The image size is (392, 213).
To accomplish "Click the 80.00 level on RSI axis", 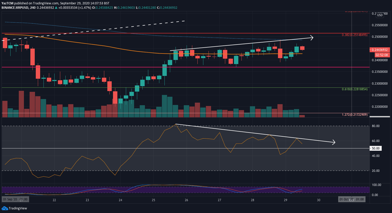I will click(x=376, y=126).
